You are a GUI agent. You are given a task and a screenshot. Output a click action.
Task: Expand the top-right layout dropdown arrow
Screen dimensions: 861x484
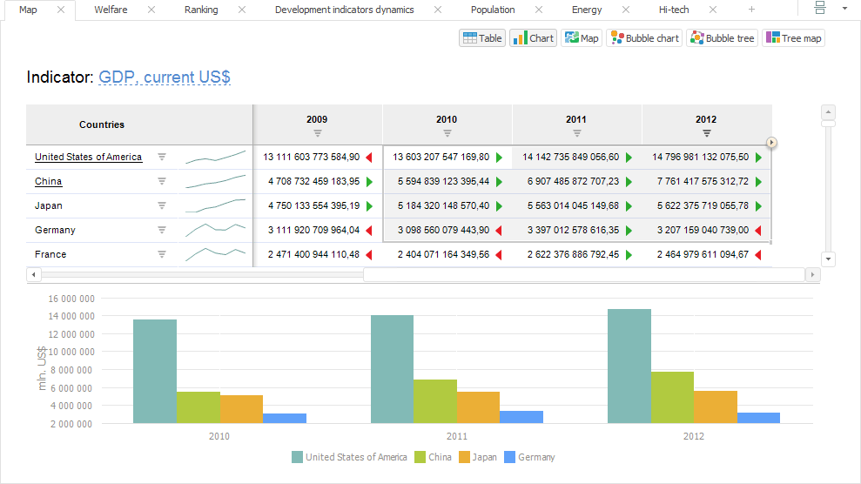point(844,8)
